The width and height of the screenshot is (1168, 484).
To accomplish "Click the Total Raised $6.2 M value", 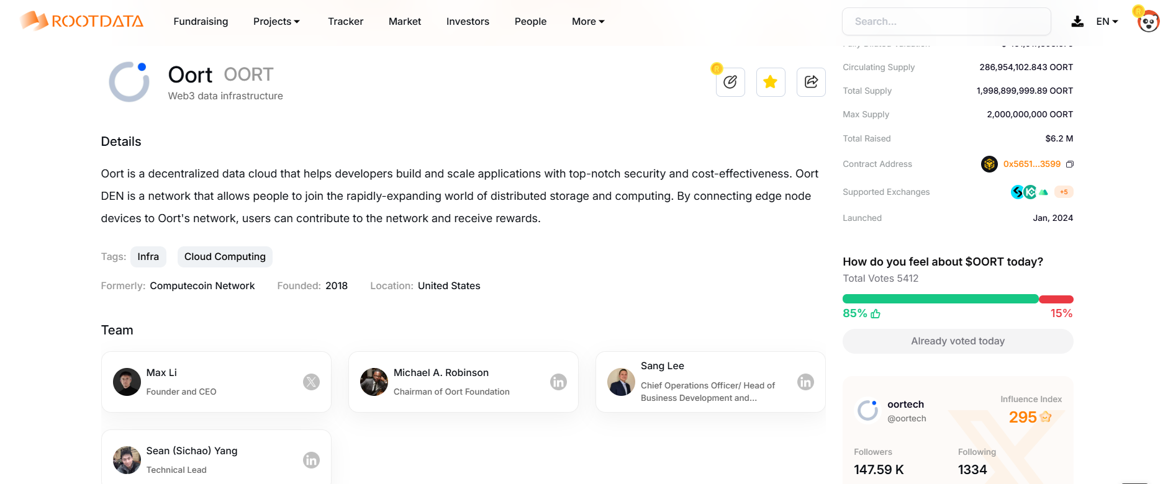I will pyautogui.click(x=1059, y=138).
